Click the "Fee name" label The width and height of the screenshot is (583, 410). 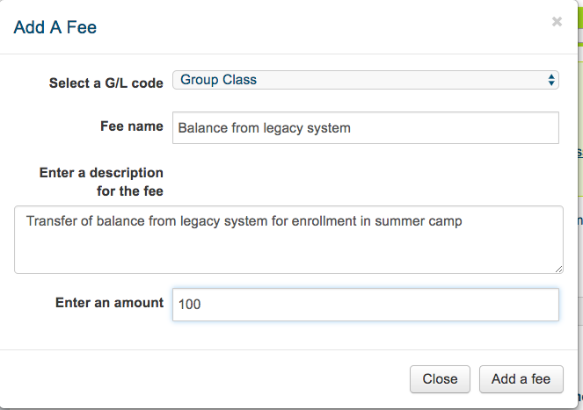pos(132,126)
